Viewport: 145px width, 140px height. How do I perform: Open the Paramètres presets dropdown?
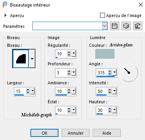105,26
